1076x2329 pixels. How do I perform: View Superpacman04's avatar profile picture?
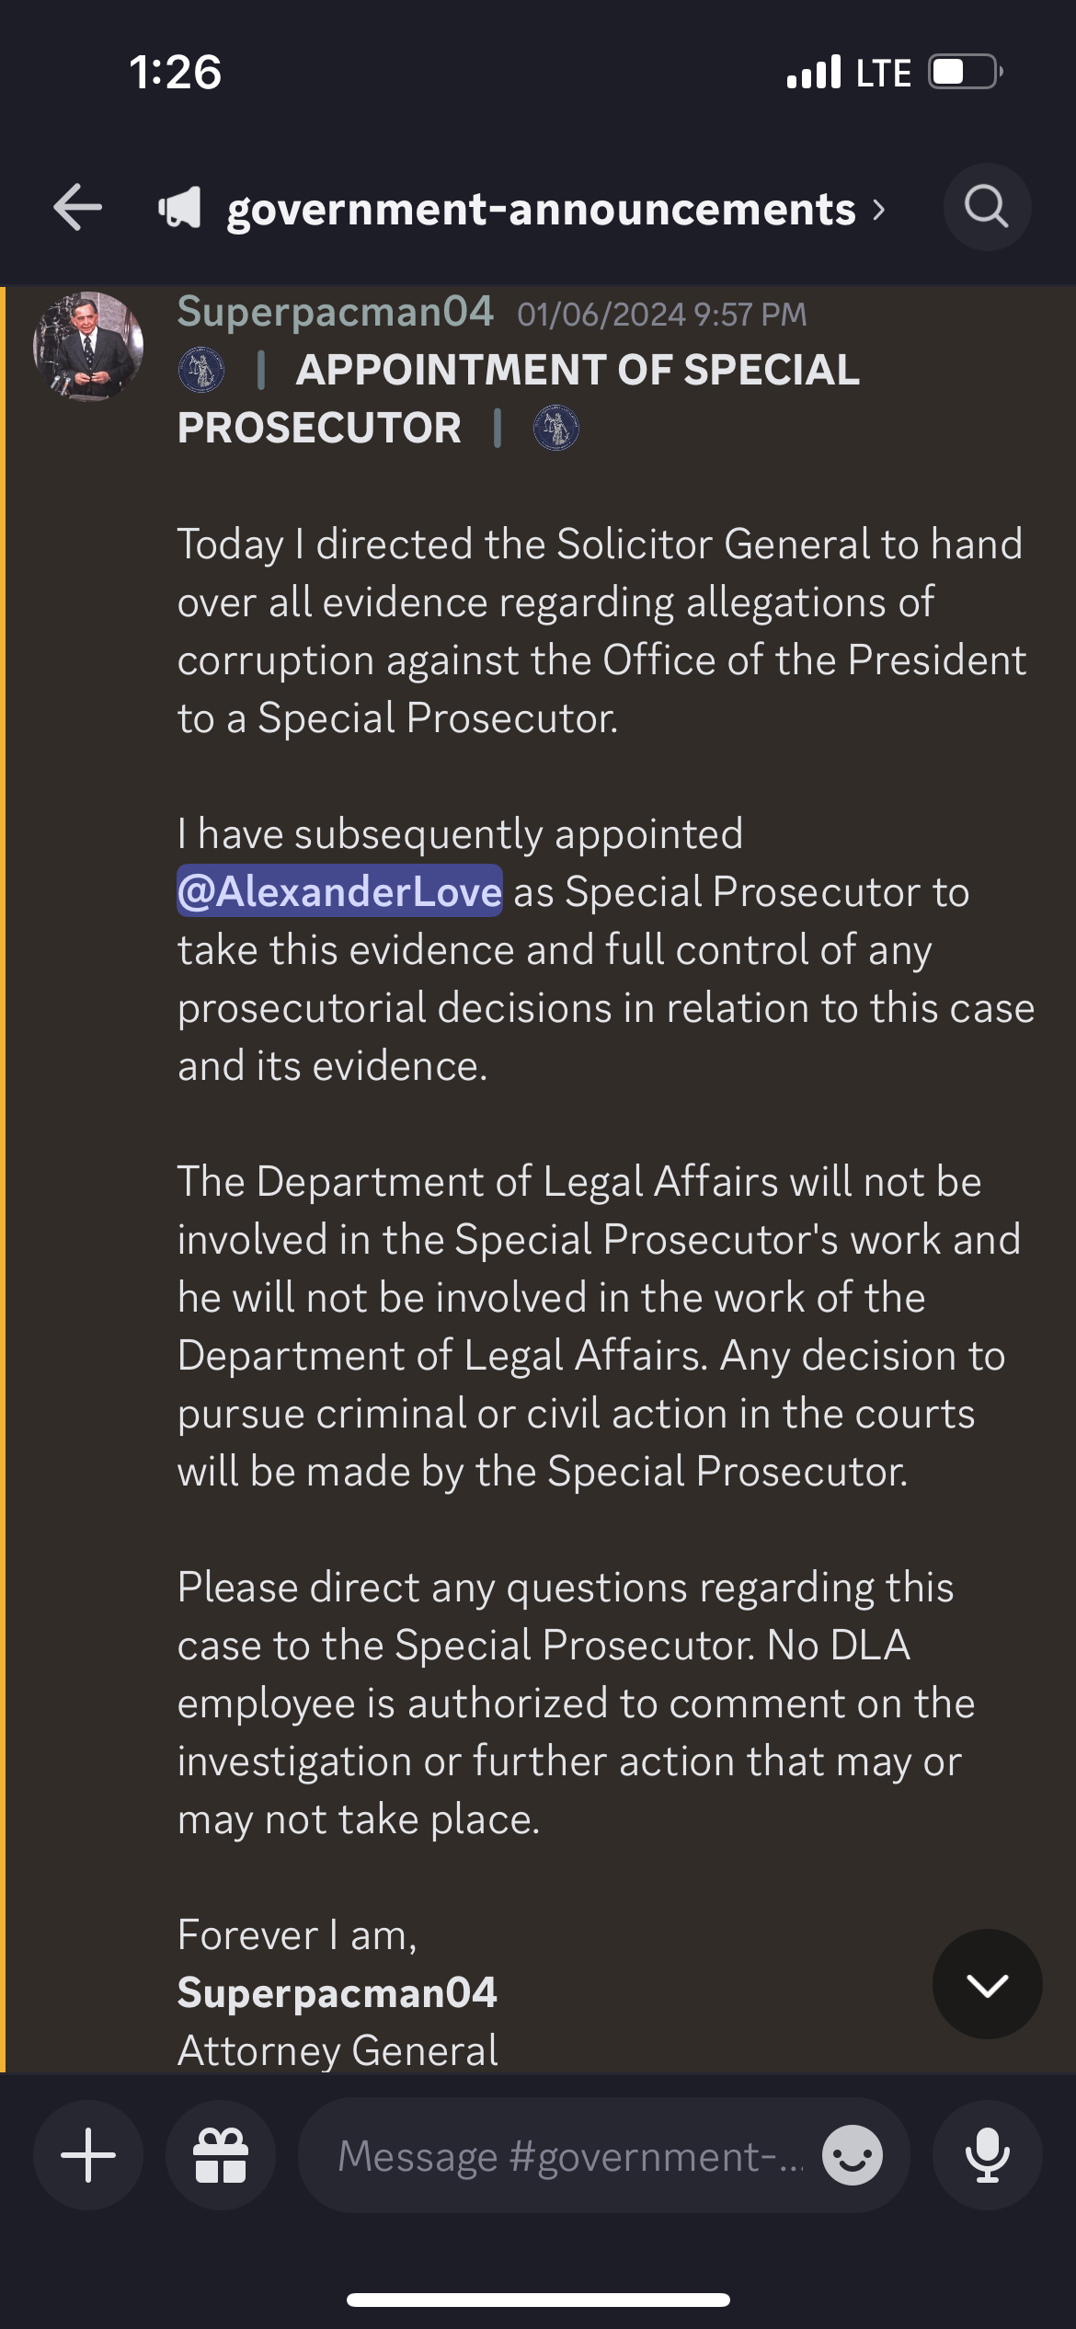pos(88,346)
